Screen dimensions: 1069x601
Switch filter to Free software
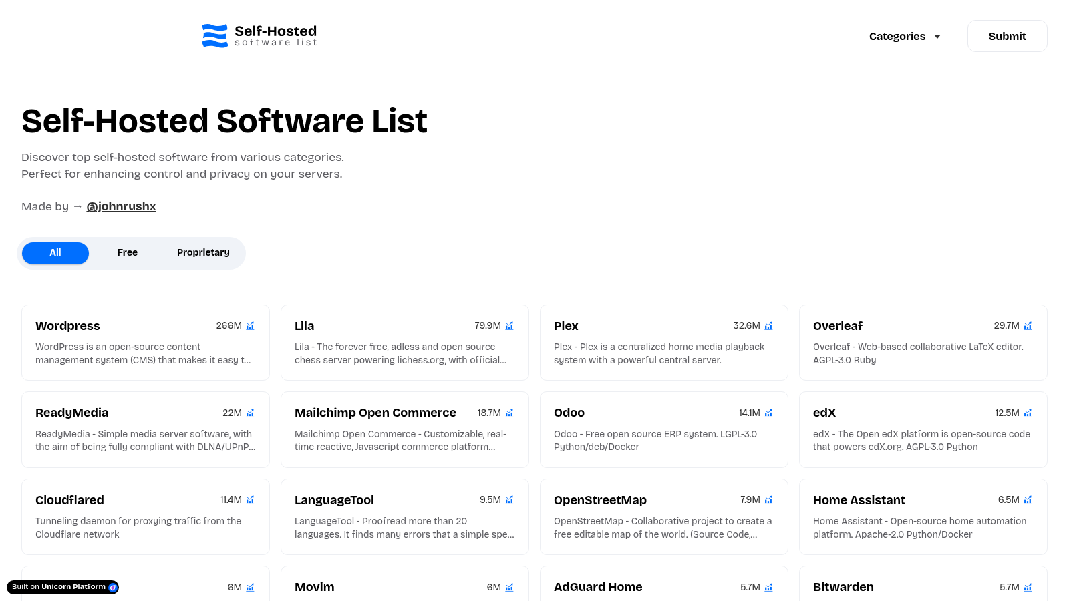point(127,253)
